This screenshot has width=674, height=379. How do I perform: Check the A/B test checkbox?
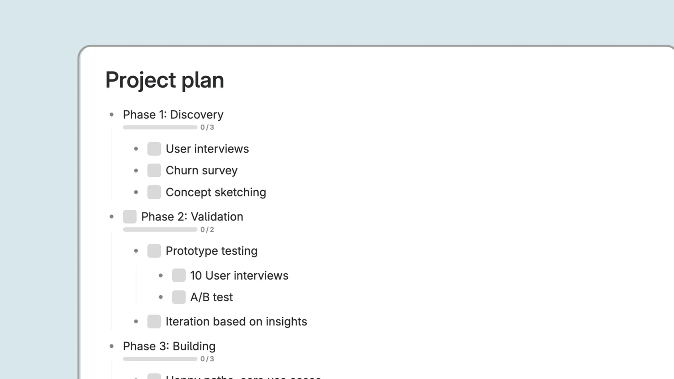[179, 296]
